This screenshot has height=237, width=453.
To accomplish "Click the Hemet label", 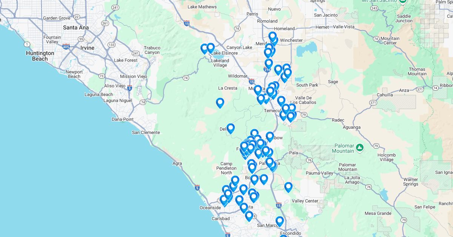I will pyautogui.click(x=322, y=27).
